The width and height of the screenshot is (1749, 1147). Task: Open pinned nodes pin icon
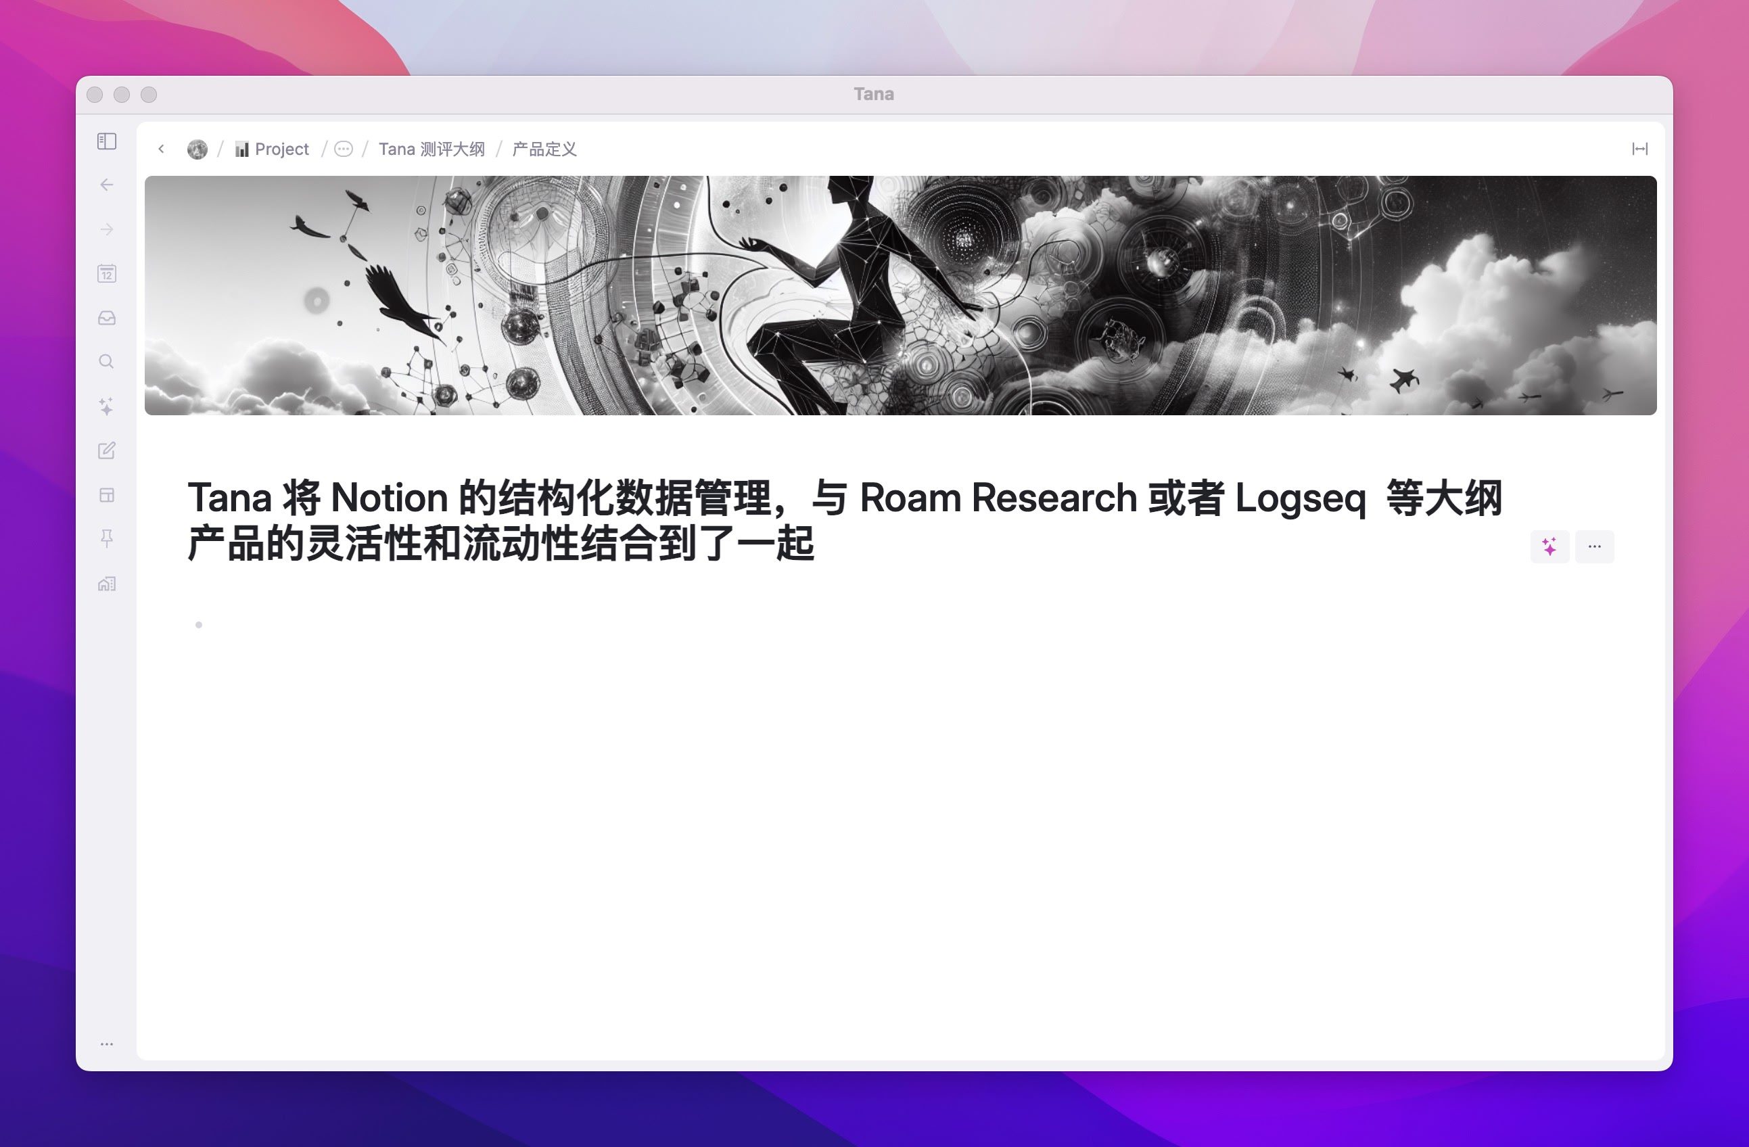tap(107, 538)
